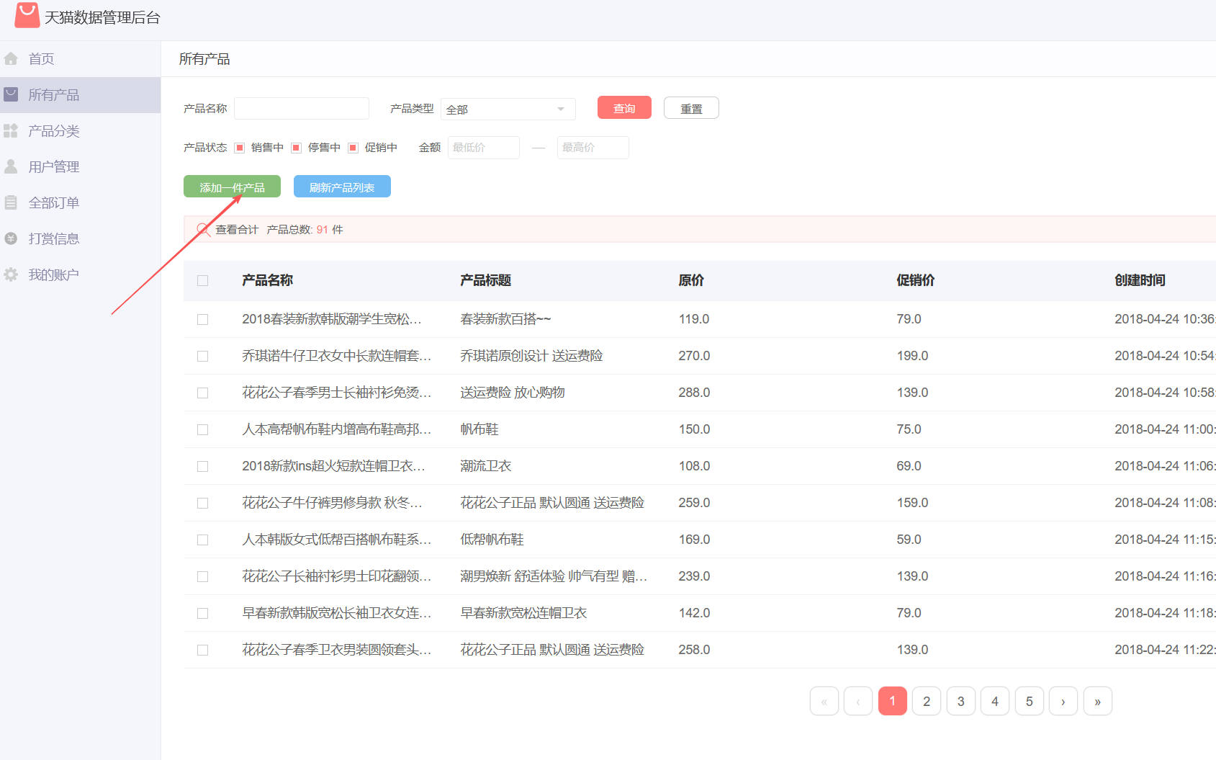Check the 花花公子牛仔裤男修身款 row checkbox
This screenshot has width=1216, height=760.
[x=203, y=503]
